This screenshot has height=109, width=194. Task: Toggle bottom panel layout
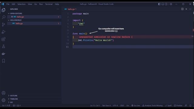tap(163, 4)
